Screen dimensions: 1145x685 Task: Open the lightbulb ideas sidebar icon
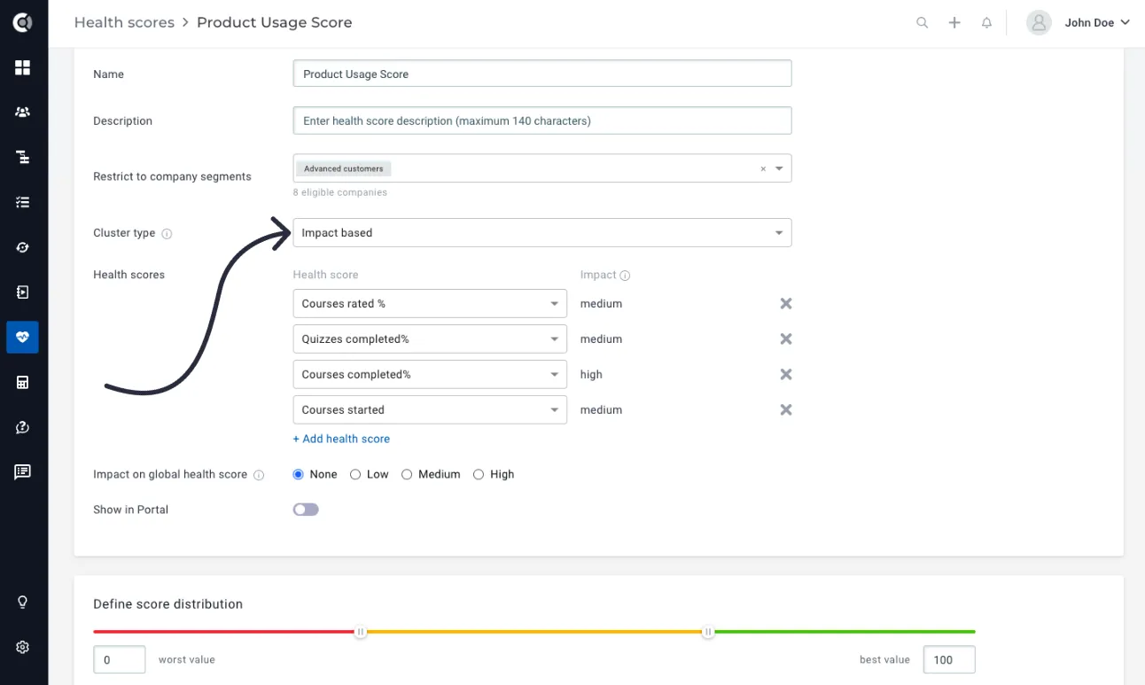tap(22, 602)
